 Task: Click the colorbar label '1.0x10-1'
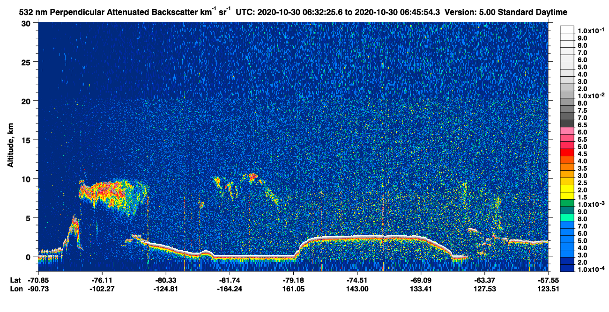pos(590,30)
